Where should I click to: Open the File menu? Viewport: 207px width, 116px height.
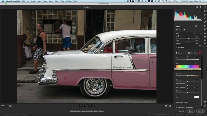tap(23, 1)
